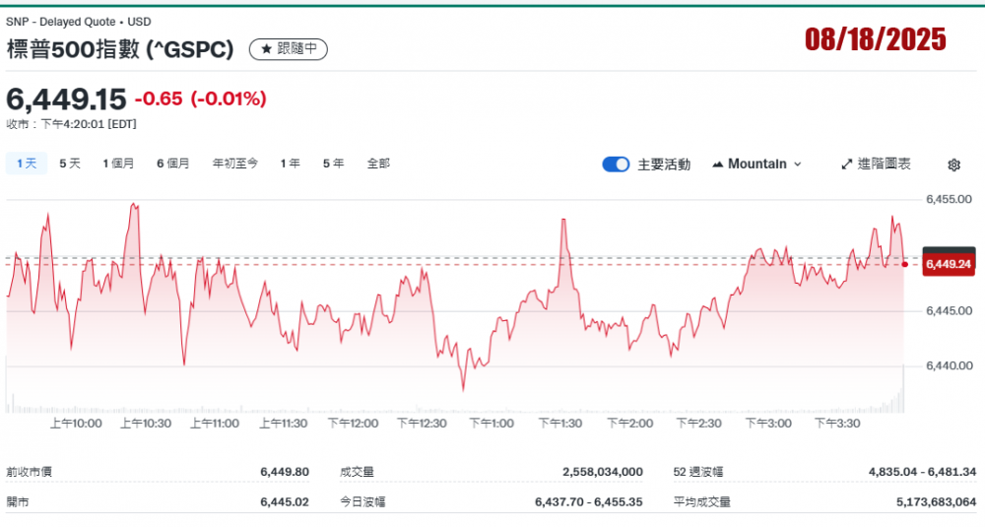Click the advanced chart expand arrows icon
The width and height of the screenshot is (985, 527).
coord(846,165)
